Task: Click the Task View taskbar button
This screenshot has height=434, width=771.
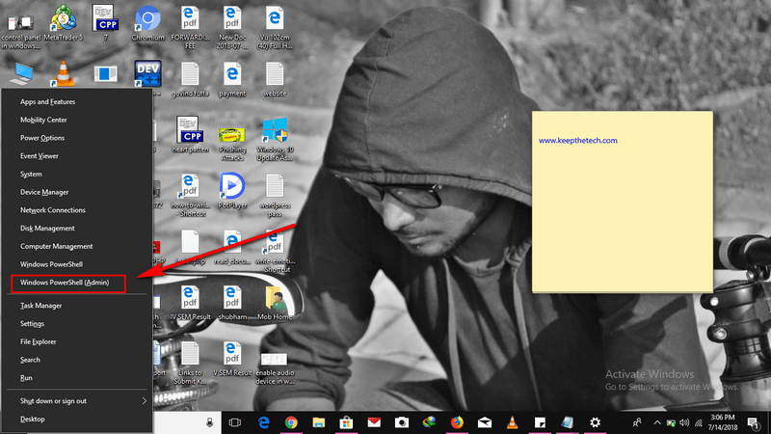Action: [235, 422]
